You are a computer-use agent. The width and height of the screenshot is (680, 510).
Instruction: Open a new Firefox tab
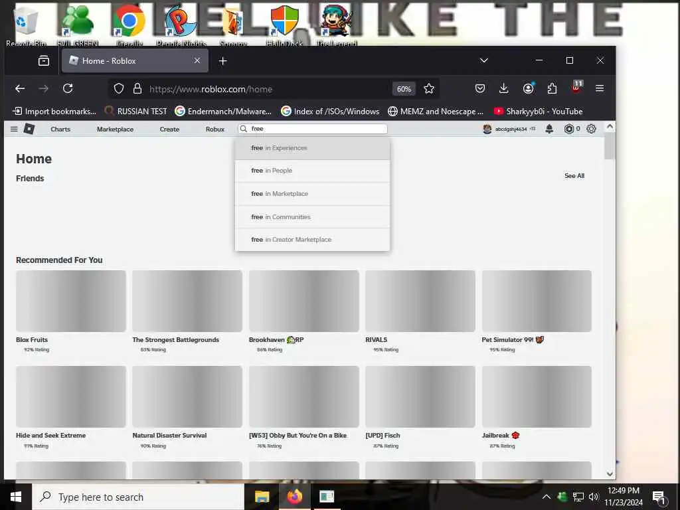(223, 61)
